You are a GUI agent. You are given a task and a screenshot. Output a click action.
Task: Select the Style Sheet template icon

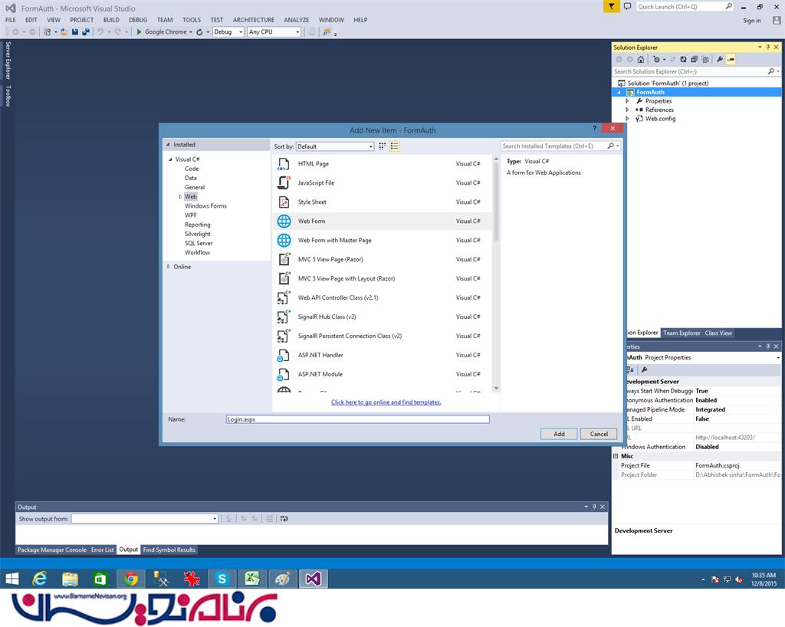coord(284,202)
